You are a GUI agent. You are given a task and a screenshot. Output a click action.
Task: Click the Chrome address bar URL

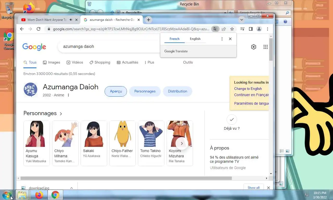131,29
